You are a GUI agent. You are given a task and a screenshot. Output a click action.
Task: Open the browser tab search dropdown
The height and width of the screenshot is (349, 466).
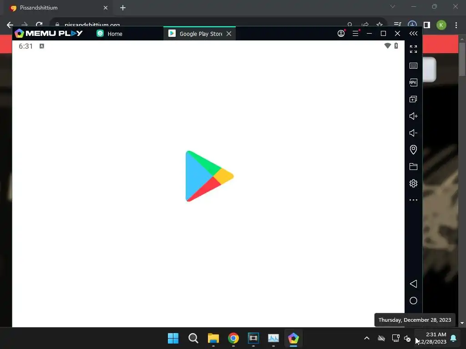(393, 6)
